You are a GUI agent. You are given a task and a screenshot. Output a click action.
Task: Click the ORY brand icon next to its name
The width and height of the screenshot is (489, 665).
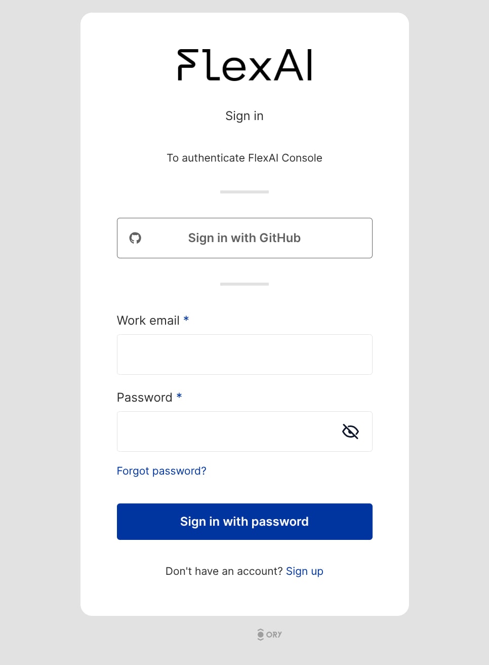coord(260,634)
